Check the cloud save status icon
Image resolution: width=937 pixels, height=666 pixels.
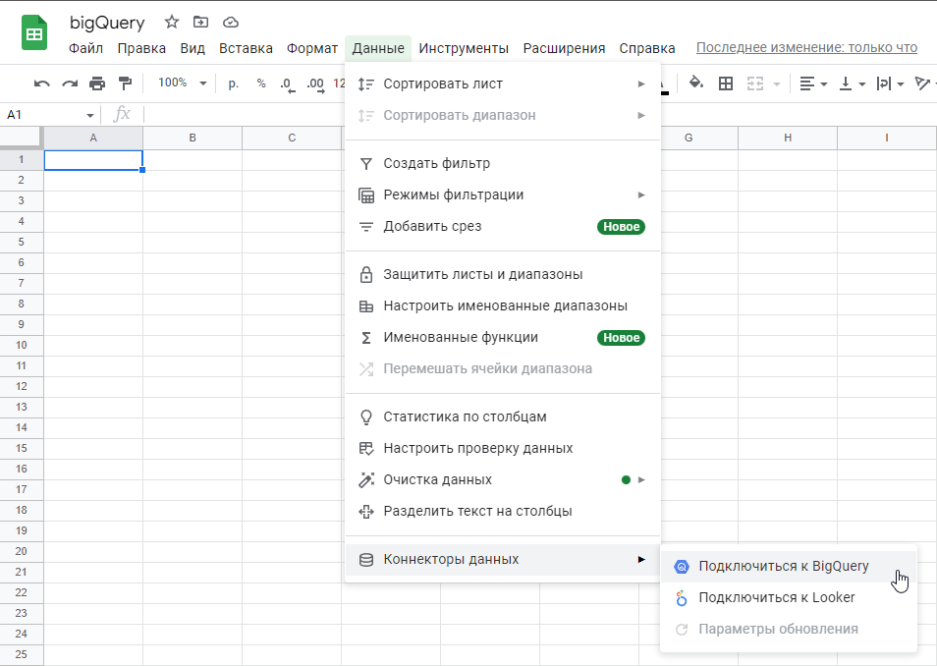pos(231,23)
